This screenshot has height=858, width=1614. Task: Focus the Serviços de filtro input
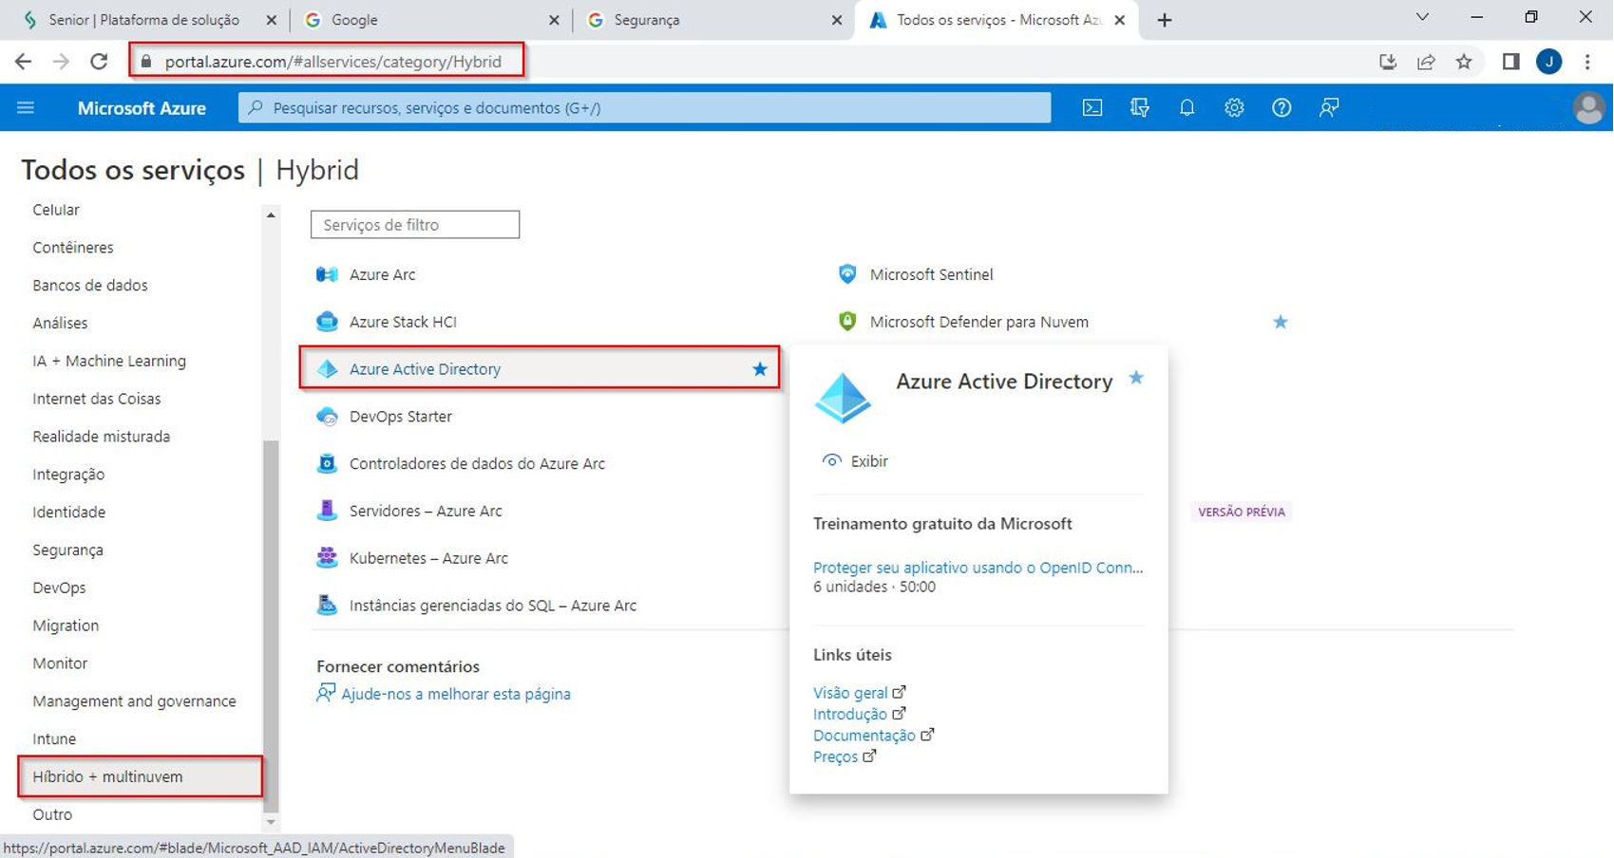(415, 225)
